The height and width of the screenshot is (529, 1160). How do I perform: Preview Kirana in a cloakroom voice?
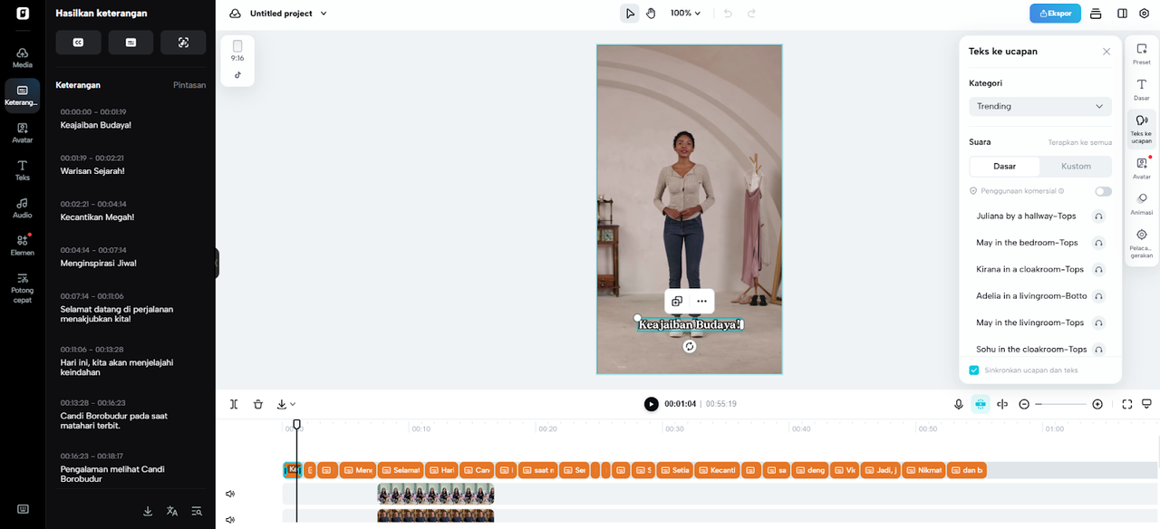(1098, 269)
